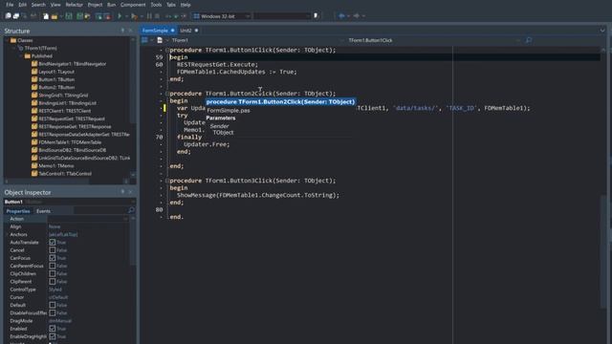This screenshot has height=344, width=612.
Task: Open the editor tabs overflow chevron
Action: tap(602, 31)
